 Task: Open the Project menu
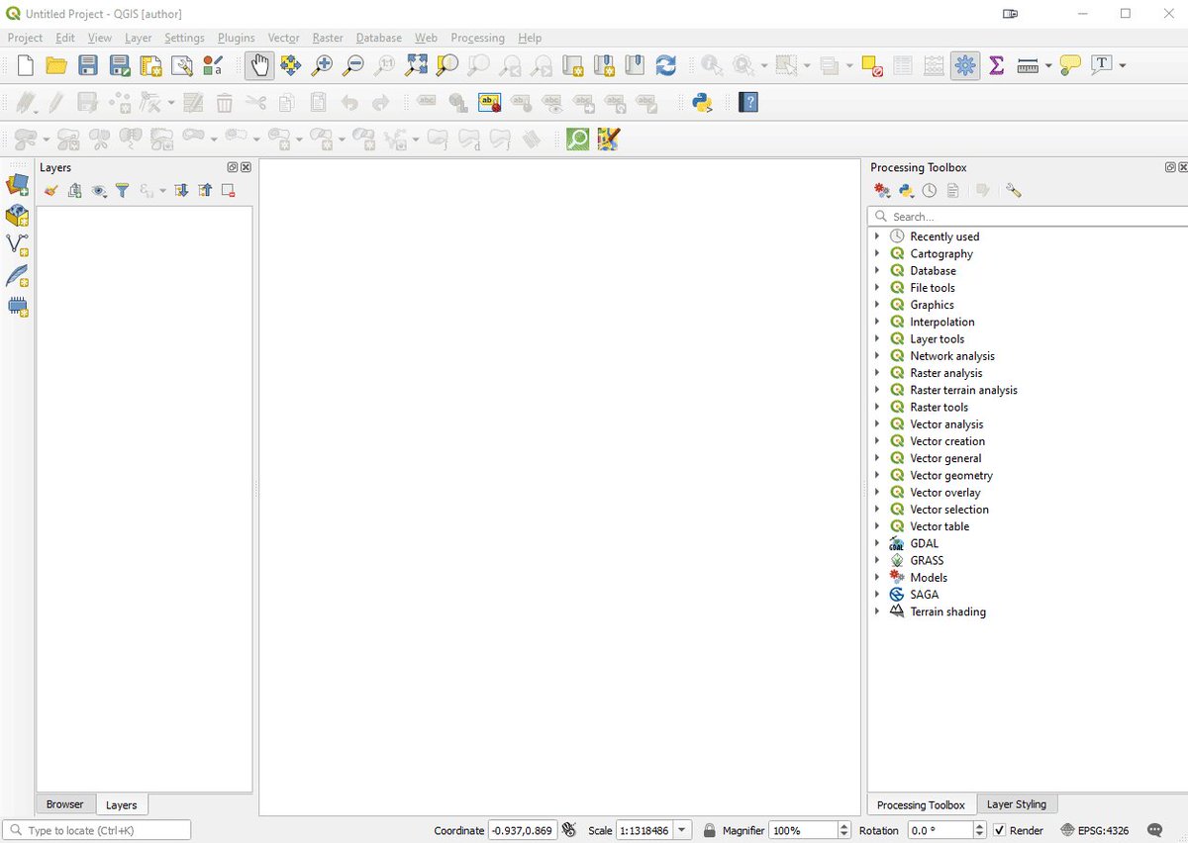coord(25,38)
